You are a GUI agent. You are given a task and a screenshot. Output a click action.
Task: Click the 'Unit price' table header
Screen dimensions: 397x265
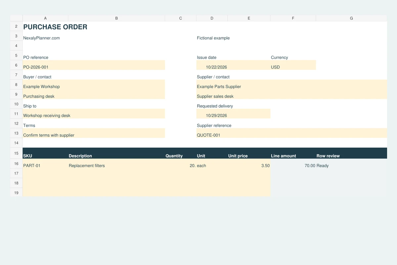coord(249,153)
